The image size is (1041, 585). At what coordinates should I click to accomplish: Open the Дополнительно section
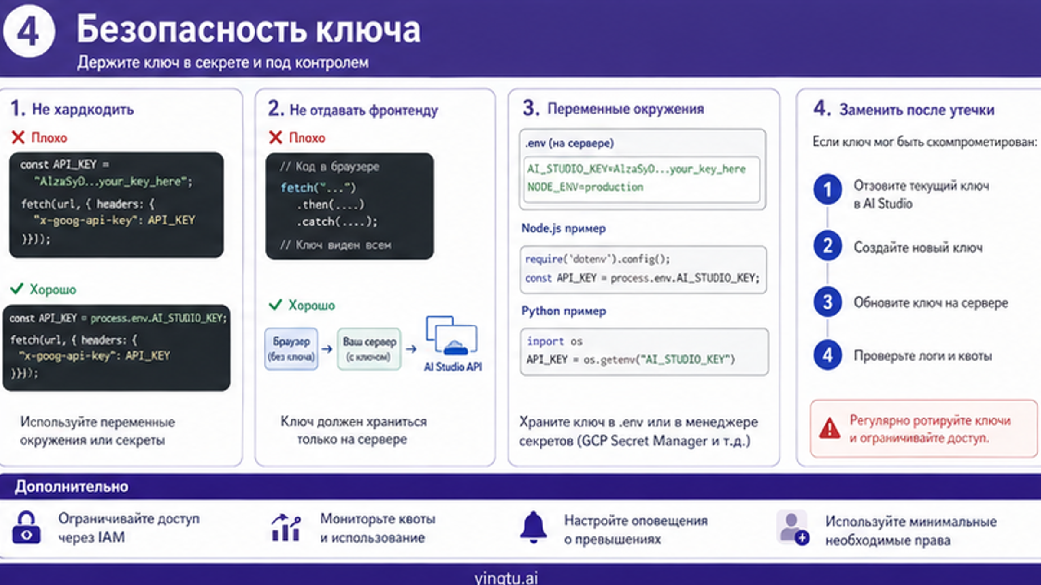(71, 486)
